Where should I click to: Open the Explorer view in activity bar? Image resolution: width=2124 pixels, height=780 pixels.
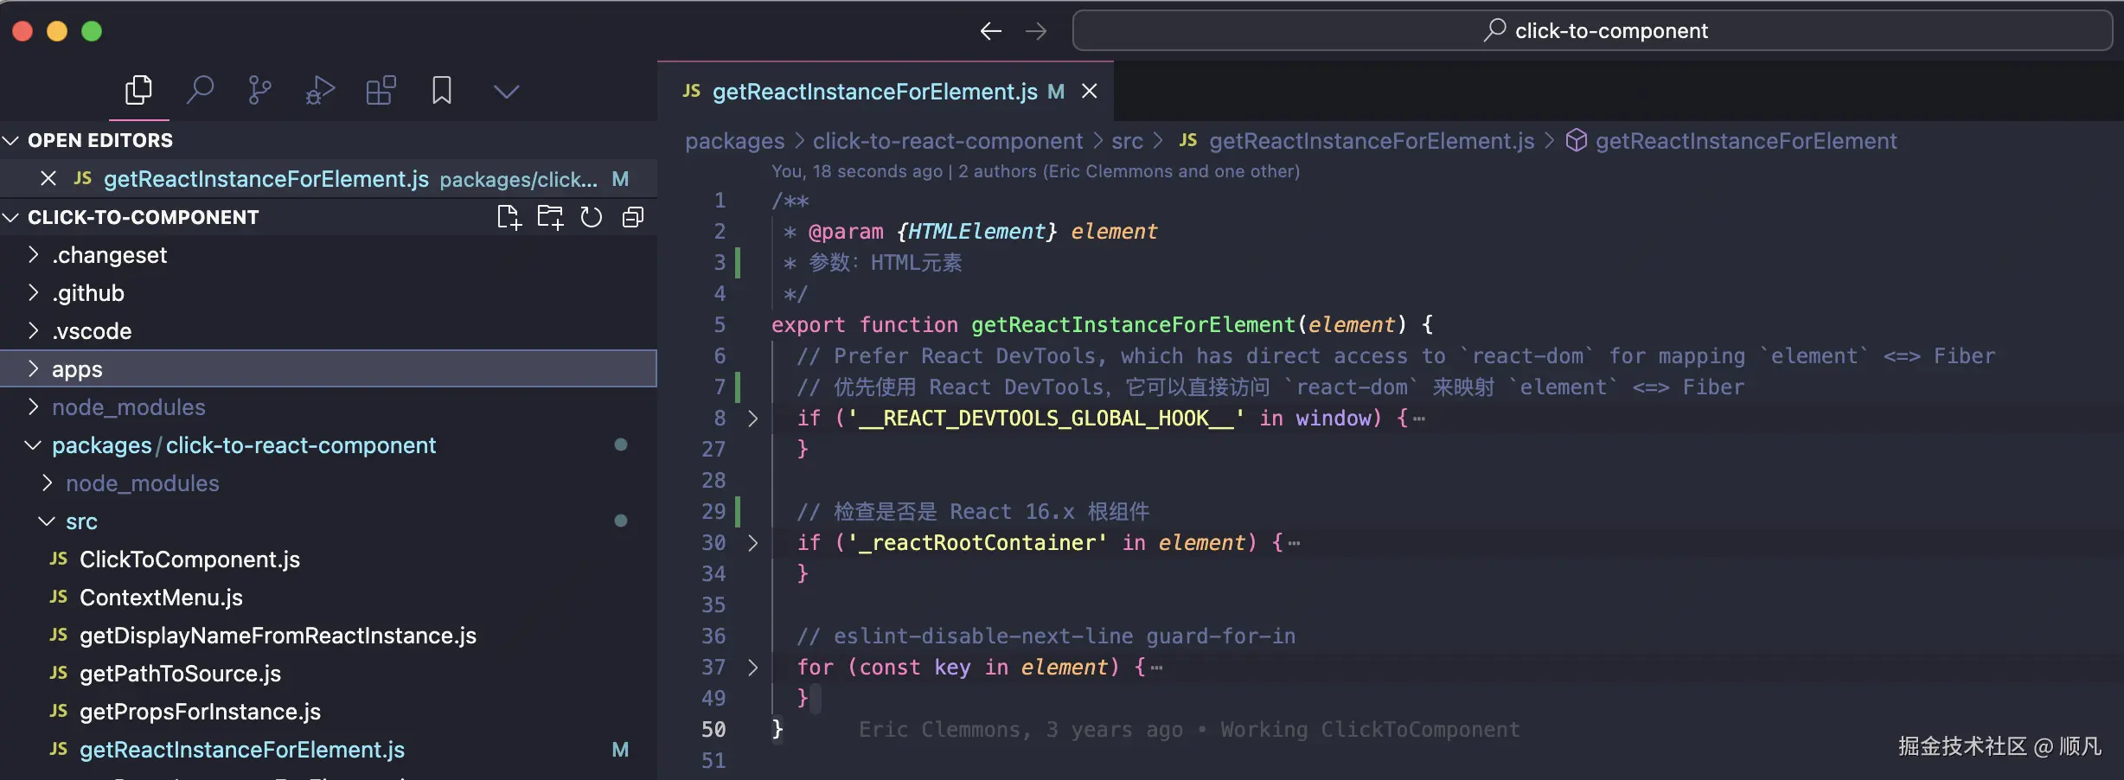pos(138,90)
